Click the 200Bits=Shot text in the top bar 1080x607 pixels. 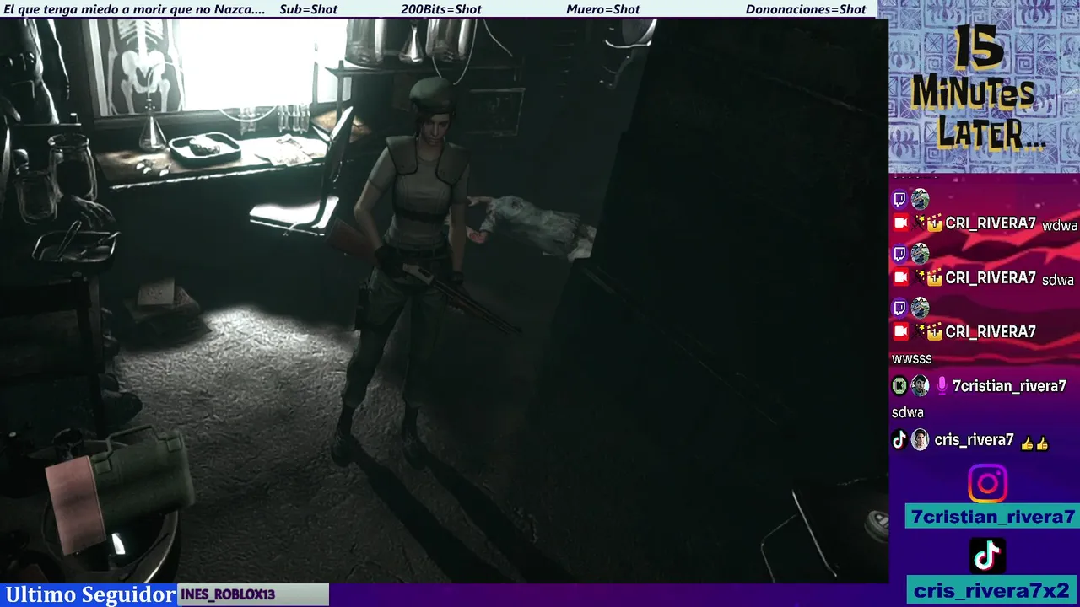(x=441, y=9)
